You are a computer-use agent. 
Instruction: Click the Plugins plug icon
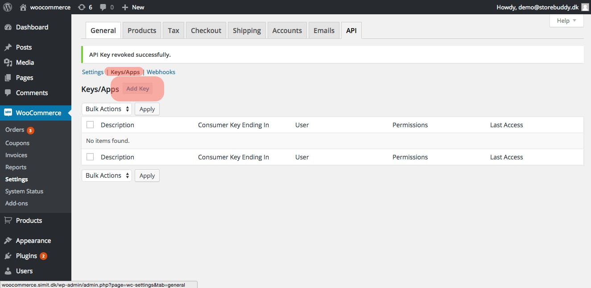tap(8, 256)
